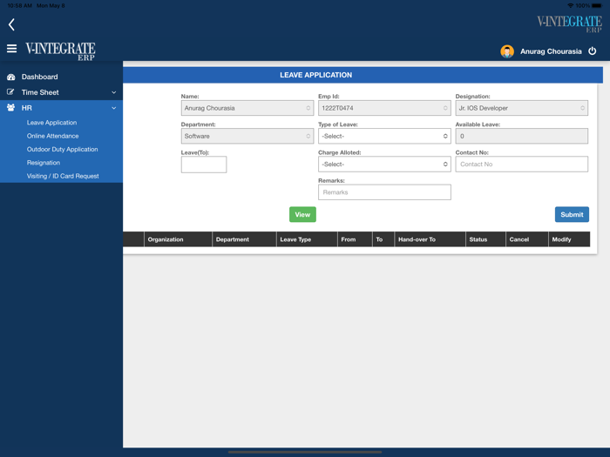The width and height of the screenshot is (610, 457).
Task: Open the hamburger menu icon
Action: pos(11,49)
